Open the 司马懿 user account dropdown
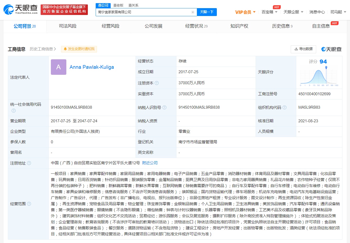This screenshot has height=243, width=350. (338, 12)
